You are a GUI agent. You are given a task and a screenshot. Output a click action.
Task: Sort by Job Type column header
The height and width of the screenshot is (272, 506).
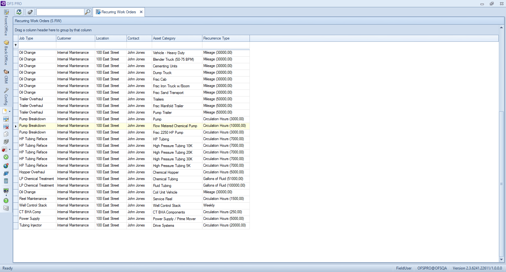tap(37, 38)
